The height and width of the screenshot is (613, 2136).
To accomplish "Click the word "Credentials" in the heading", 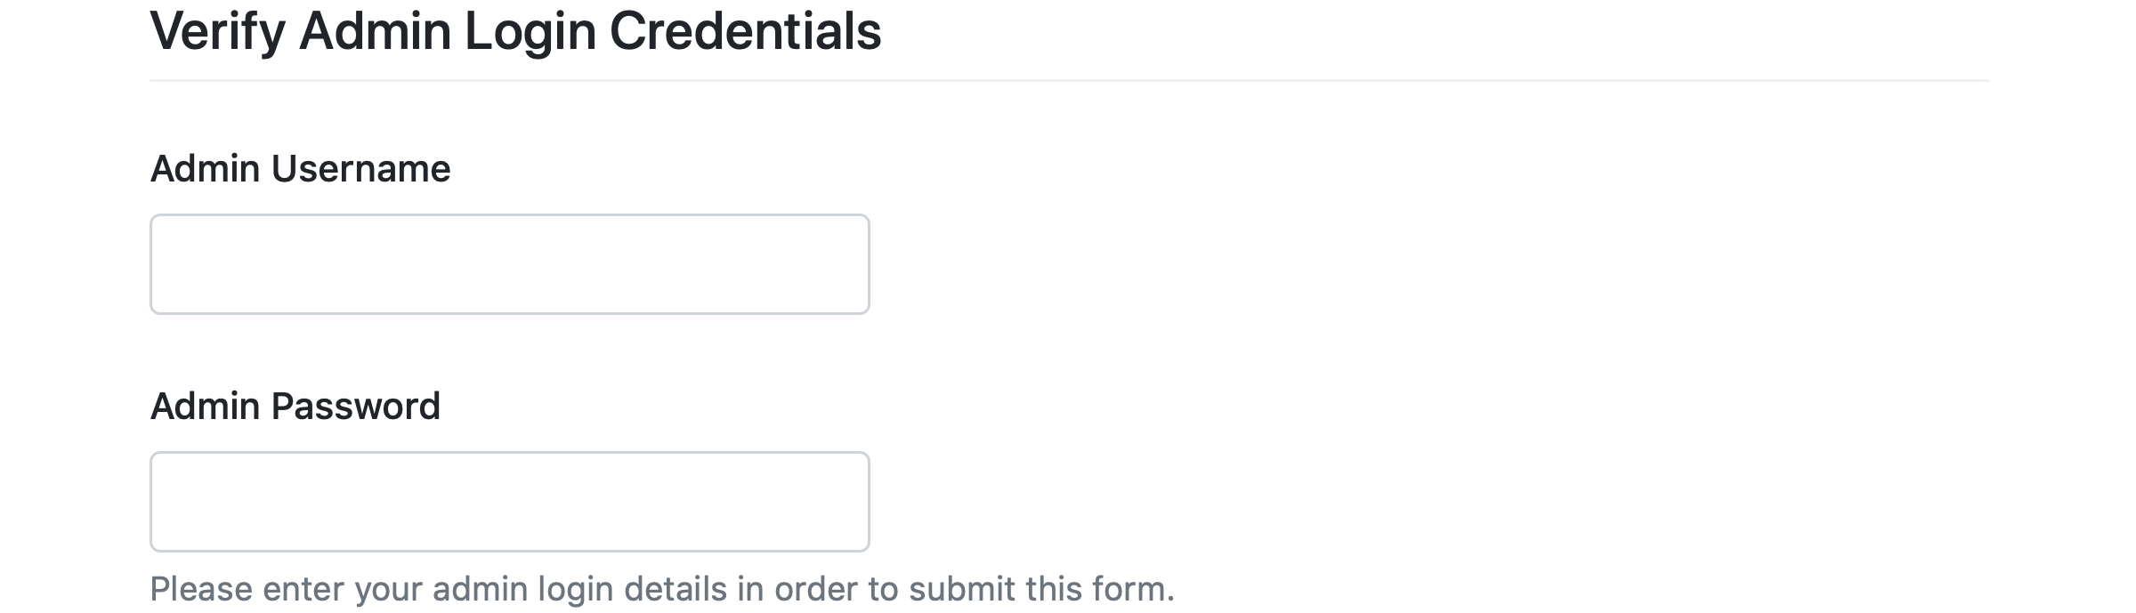I will tap(745, 32).
